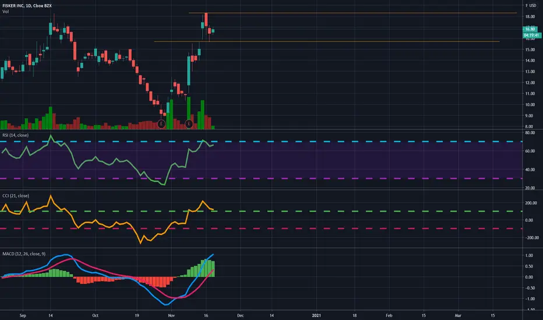The width and height of the screenshot is (543, 320).
Task: Click the Sep label on time axis
Action: 23,315
